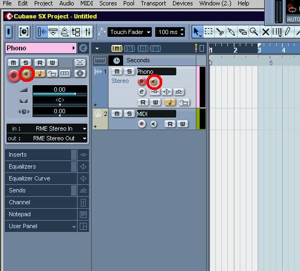The image size is (300, 271).
Task: Open the Mixer from toolbar
Action: click(87, 32)
